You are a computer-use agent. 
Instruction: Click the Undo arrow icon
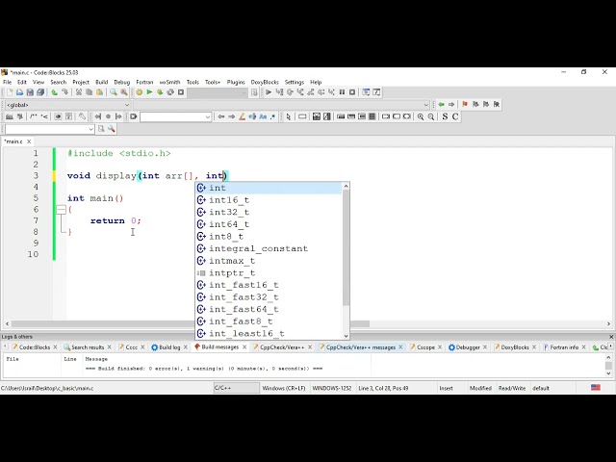coord(54,92)
